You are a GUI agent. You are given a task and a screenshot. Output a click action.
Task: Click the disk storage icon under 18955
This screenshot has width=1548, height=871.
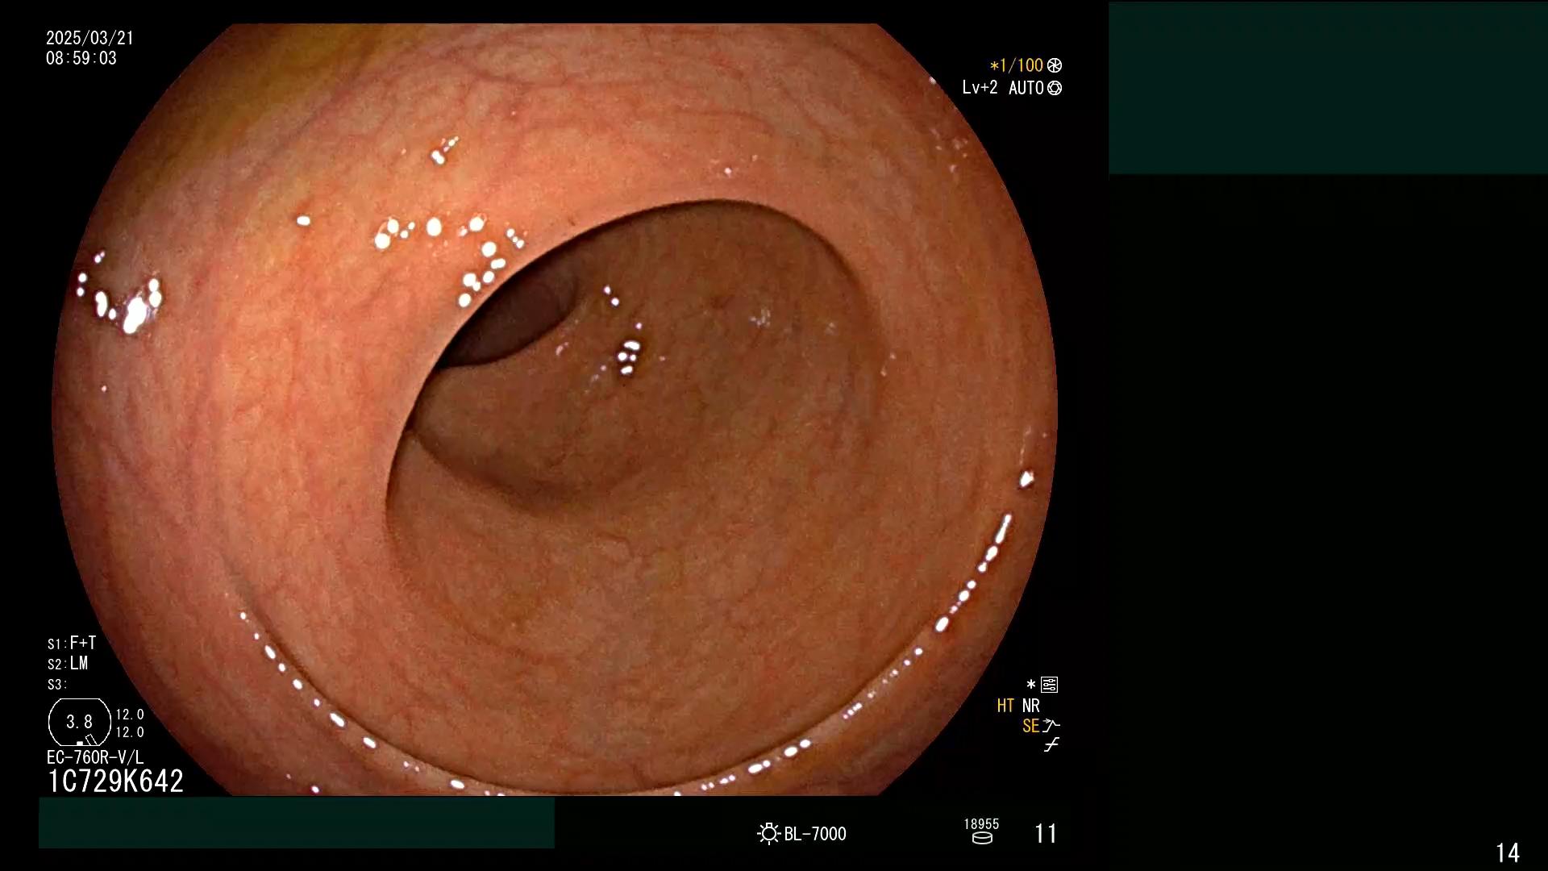tap(982, 838)
